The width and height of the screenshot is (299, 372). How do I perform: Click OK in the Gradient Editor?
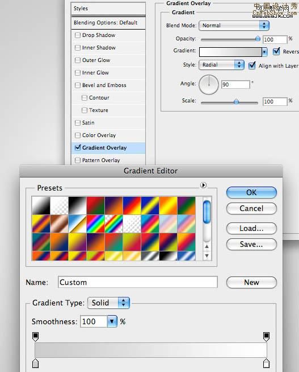point(251,192)
